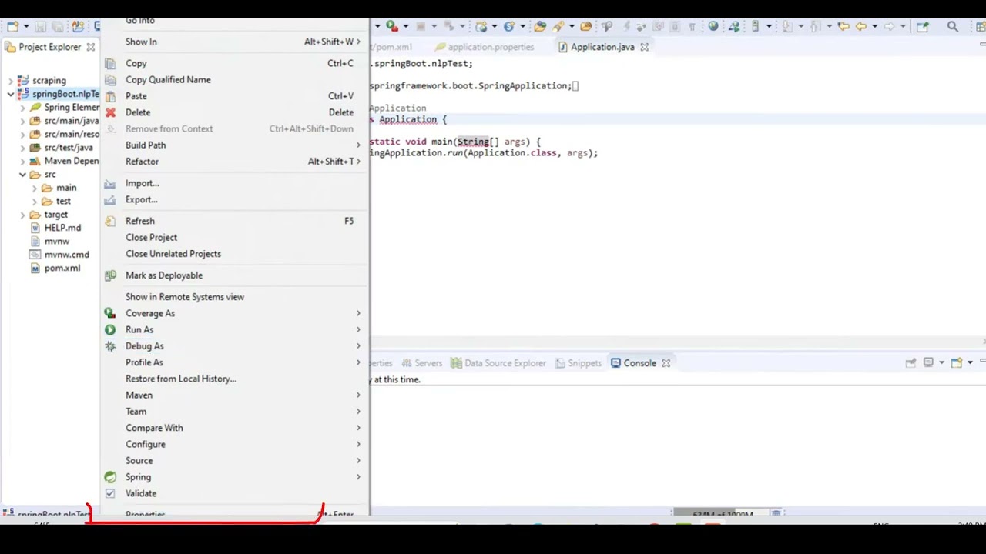Screen dimensions: 986x554
Task: Switch to the Data Source Explorer tab
Action: [498, 363]
